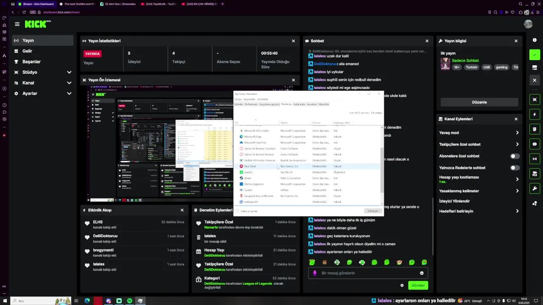Click the League of Legends category link
The image size is (543, 305).
pyautogui.click(x=257, y=283)
